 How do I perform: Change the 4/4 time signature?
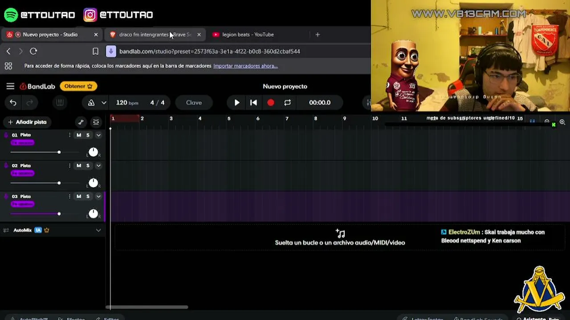pyautogui.click(x=157, y=103)
